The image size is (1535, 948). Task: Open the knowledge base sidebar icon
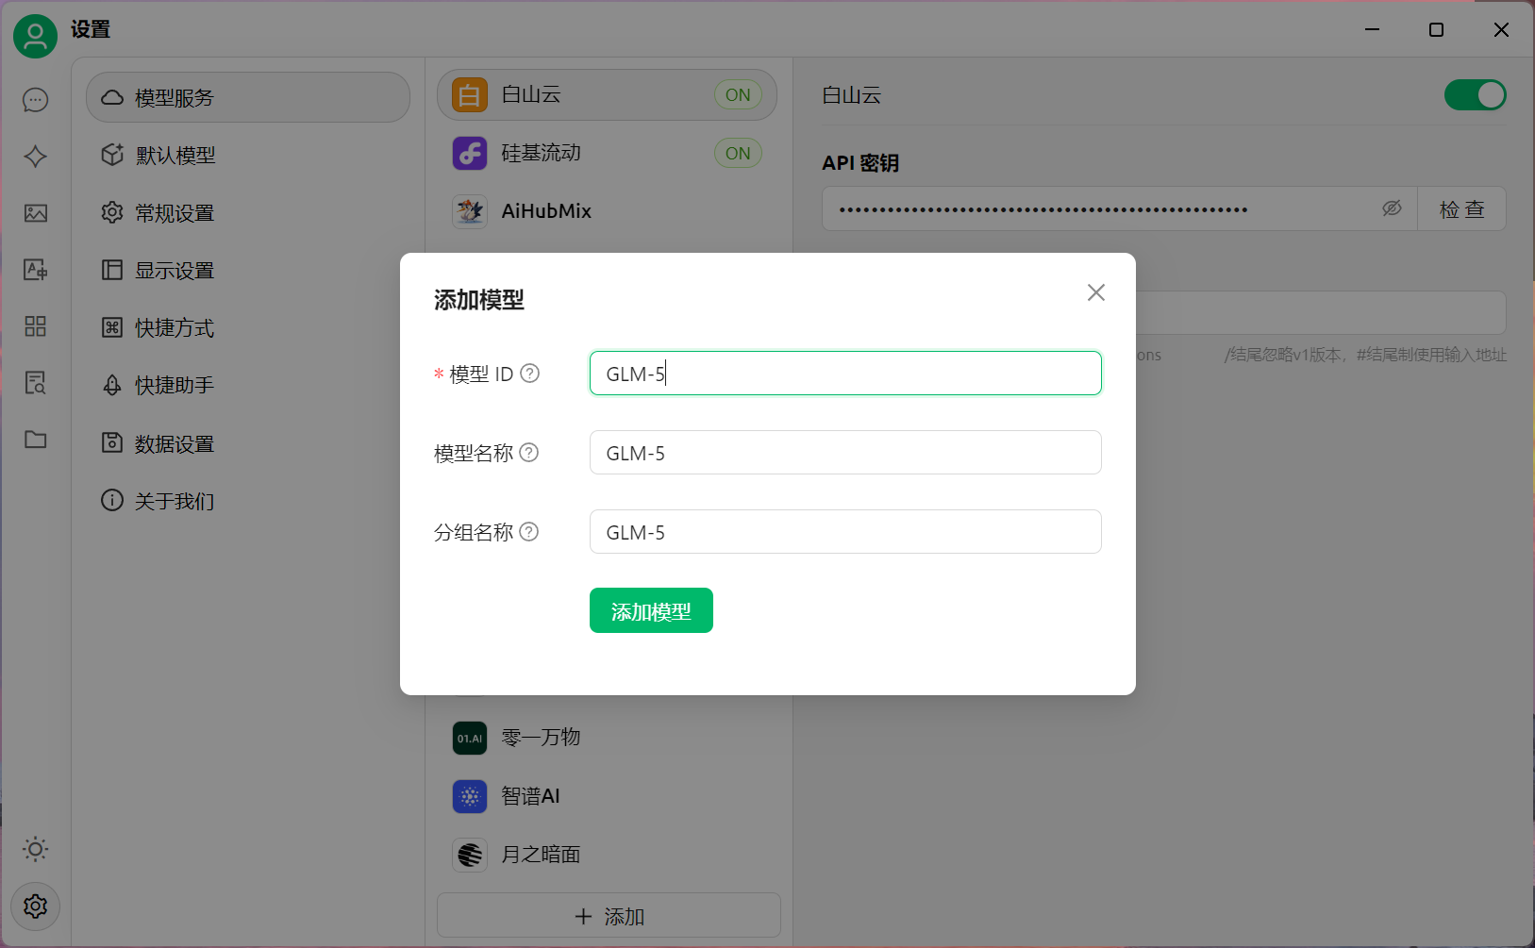point(36,383)
